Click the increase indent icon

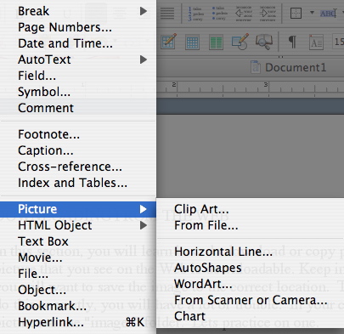click(x=268, y=13)
